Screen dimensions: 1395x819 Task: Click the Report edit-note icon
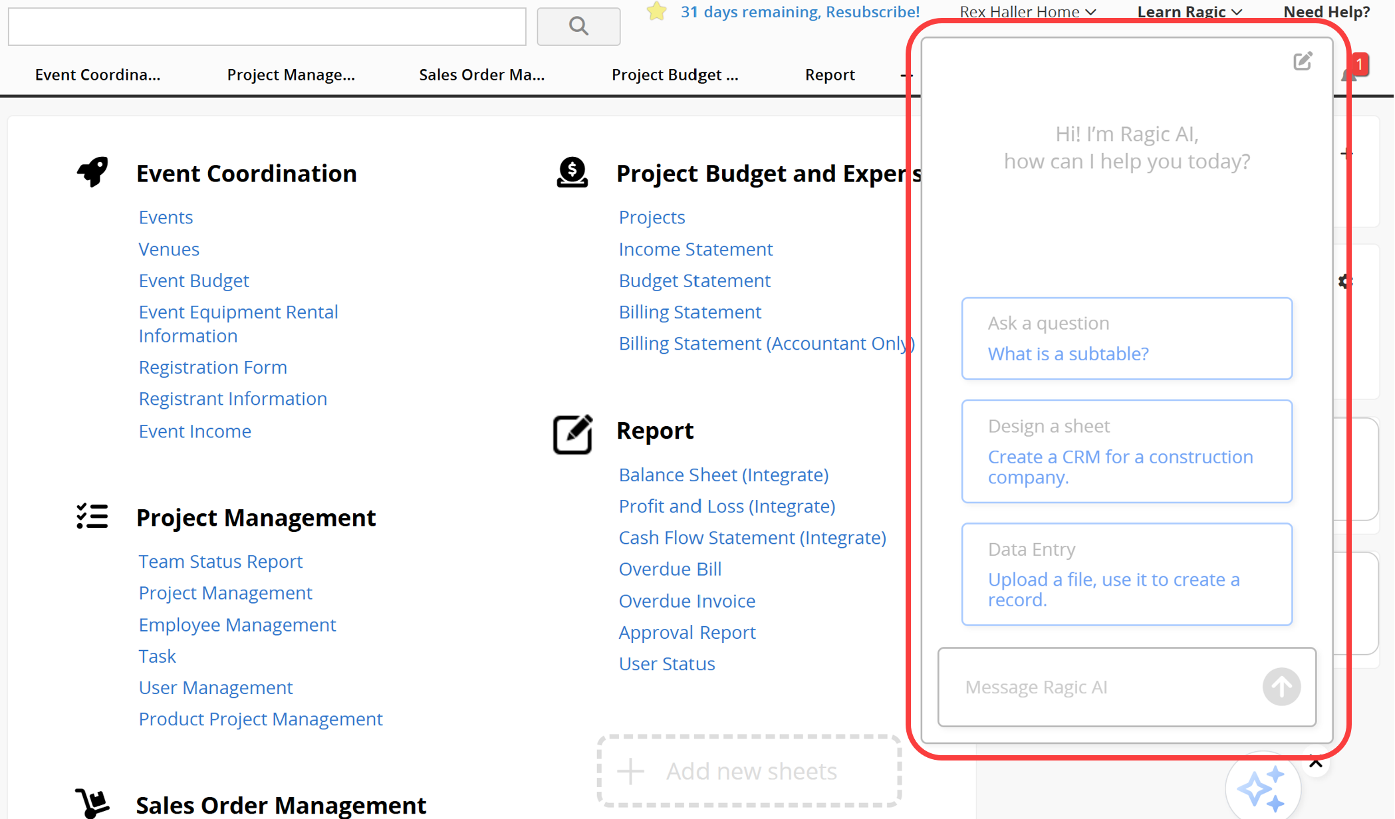click(x=572, y=434)
